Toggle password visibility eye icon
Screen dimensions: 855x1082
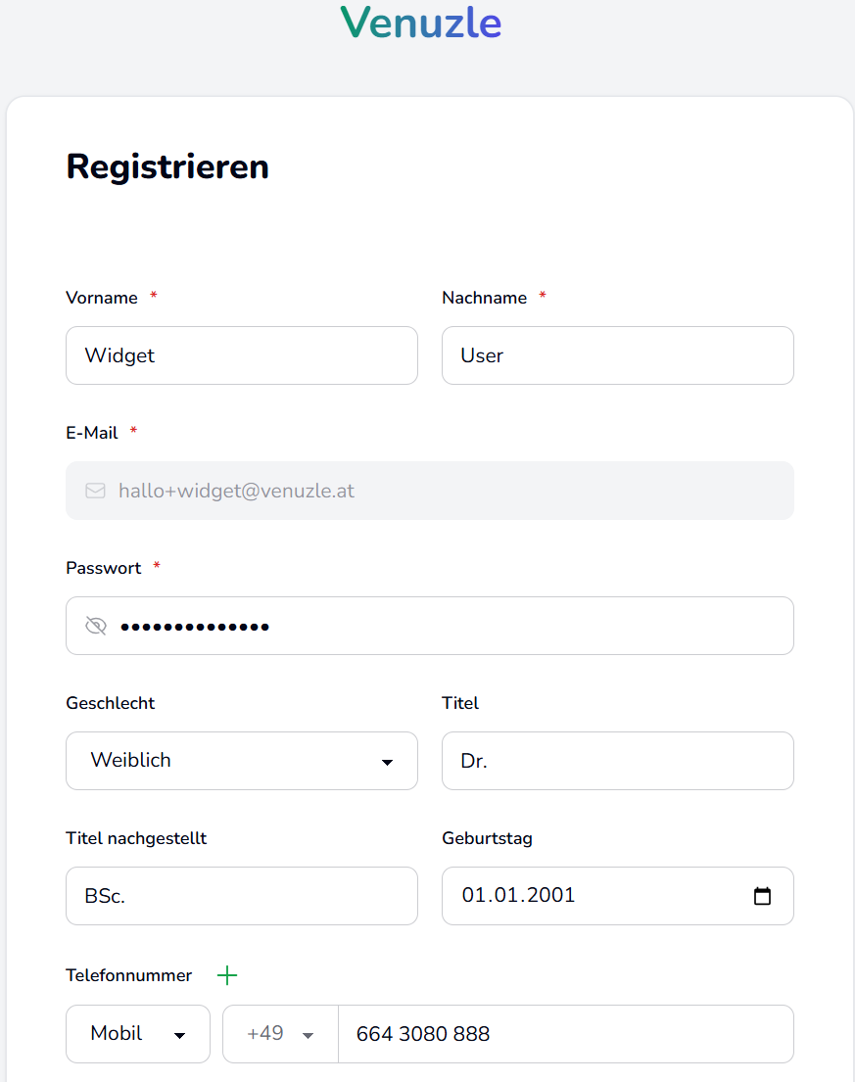coord(95,626)
